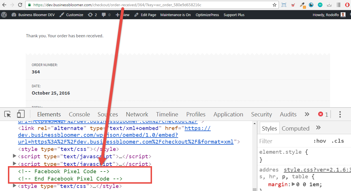The height and width of the screenshot is (191, 351).
Task: Open the Network tab
Action: 137,114
